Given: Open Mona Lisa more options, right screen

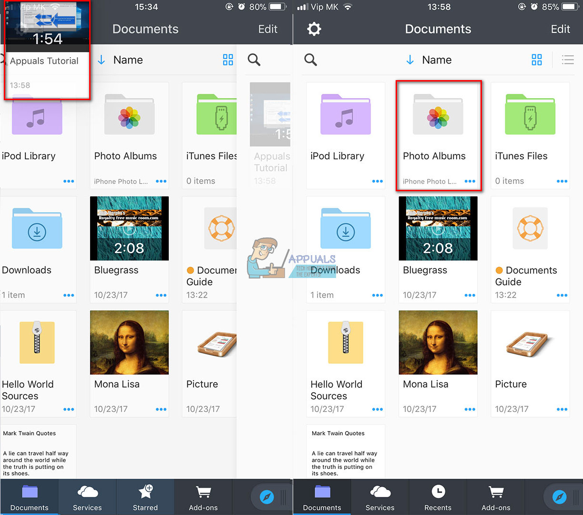Looking at the screenshot, I should tap(470, 409).
